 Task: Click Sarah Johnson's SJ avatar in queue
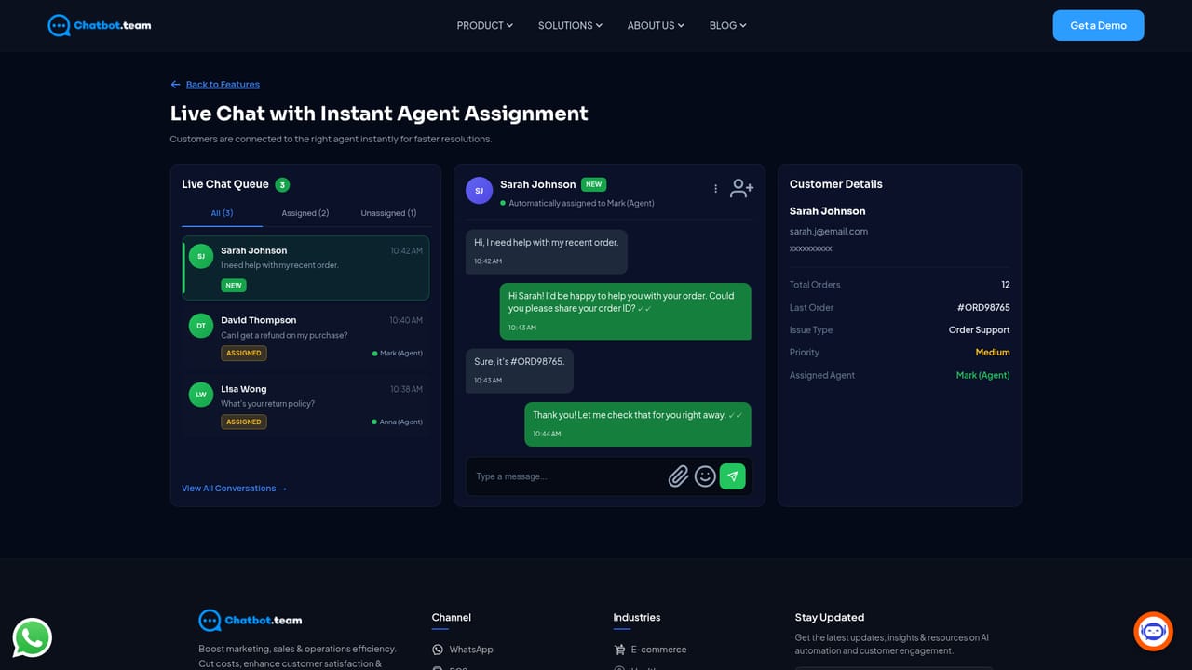(x=201, y=256)
